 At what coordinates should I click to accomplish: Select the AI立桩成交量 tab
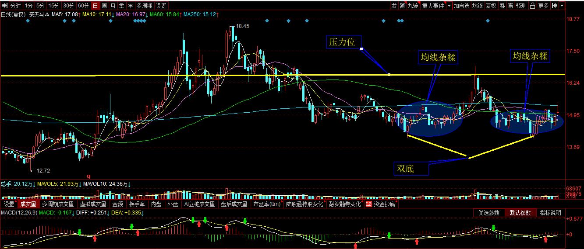(x=200, y=204)
